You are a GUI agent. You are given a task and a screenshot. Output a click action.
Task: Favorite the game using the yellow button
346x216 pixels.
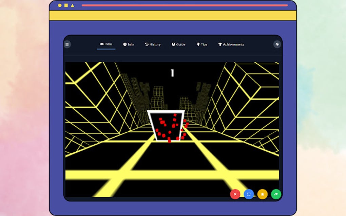pyautogui.click(x=262, y=194)
